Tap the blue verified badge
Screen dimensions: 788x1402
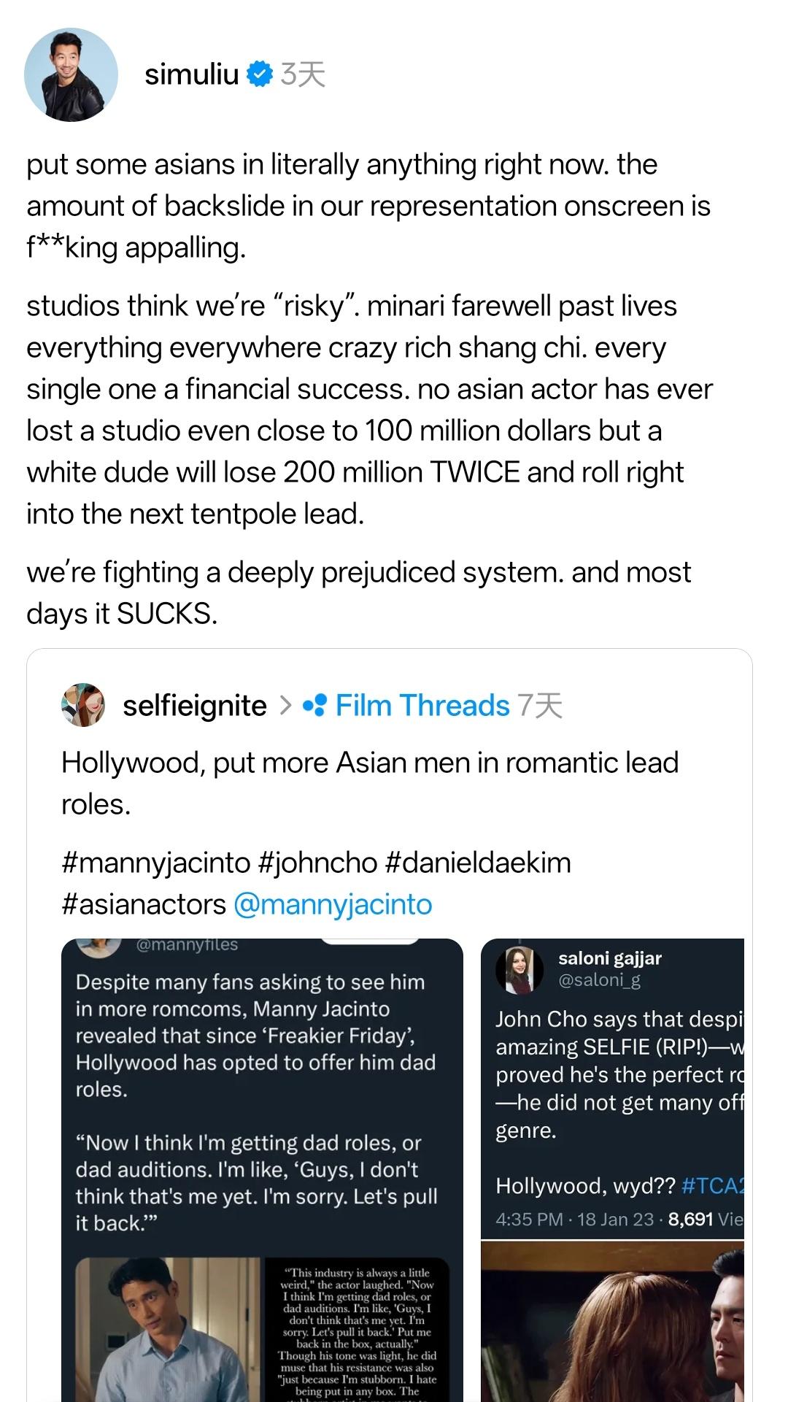(259, 74)
